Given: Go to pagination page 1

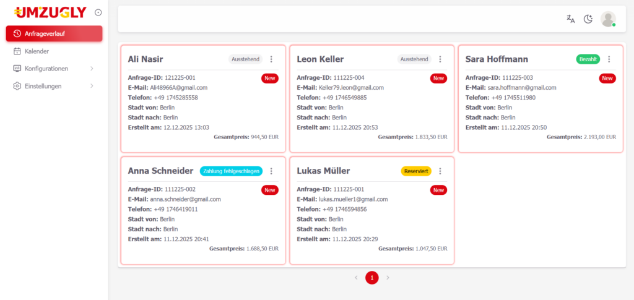Looking at the screenshot, I should tap(371, 278).
